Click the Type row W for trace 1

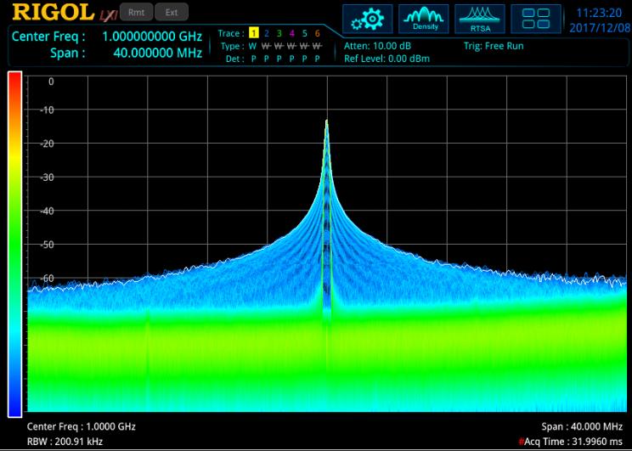[x=253, y=47]
